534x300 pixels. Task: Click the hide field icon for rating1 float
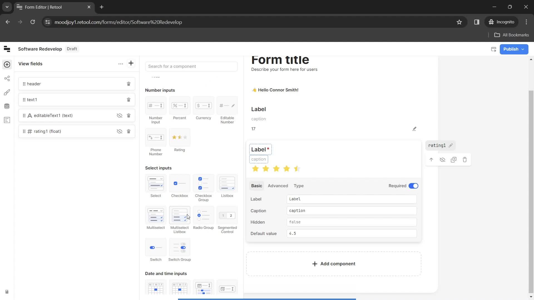(120, 131)
